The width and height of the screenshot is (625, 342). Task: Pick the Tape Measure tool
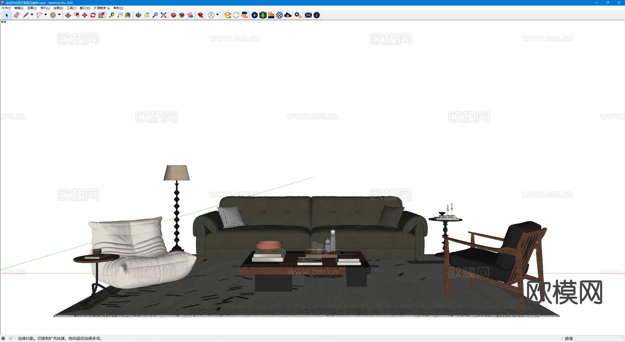point(111,15)
